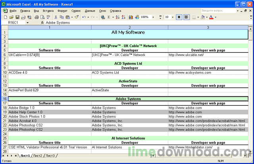Expand standard toolbar options chevron
The image size is (254, 164).
click(x=160, y=17)
